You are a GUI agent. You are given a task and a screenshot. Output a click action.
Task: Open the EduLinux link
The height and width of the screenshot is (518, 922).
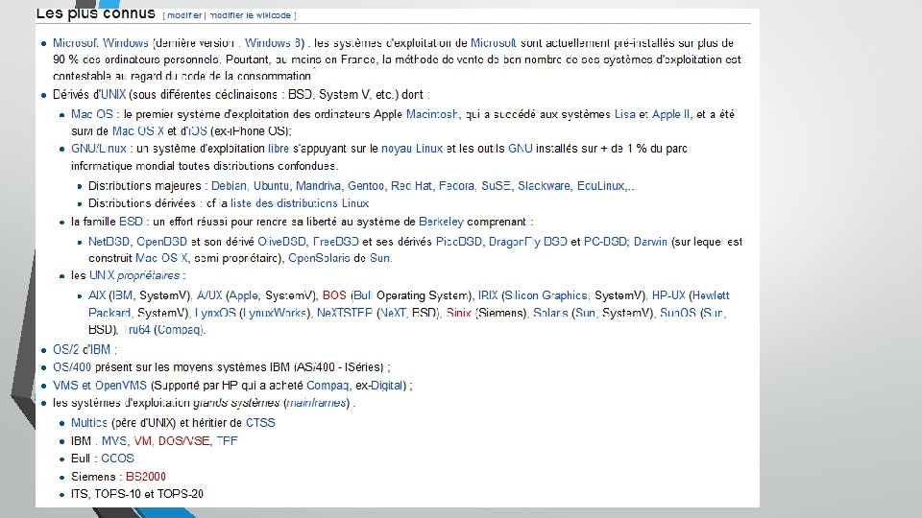point(600,185)
